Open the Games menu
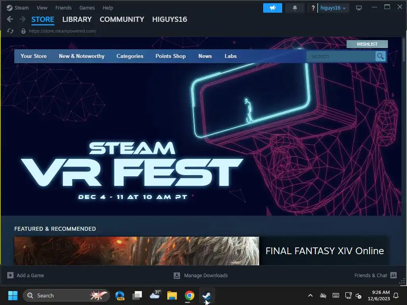The image size is (407, 305). coord(87,8)
